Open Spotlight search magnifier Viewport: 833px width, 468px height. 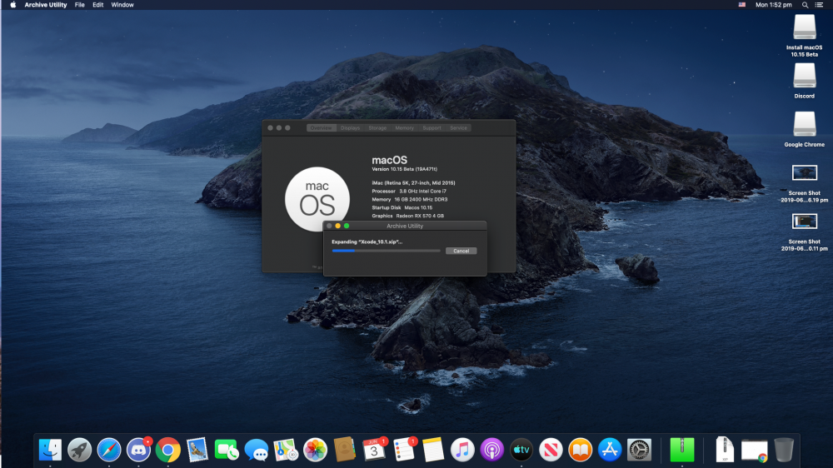point(806,5)
